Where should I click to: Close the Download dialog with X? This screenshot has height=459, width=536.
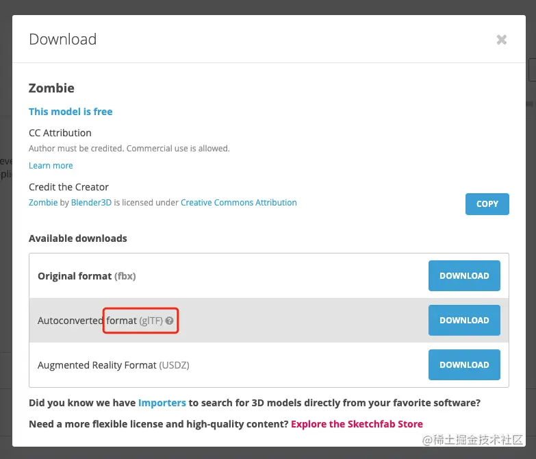click(x=502, y=40)
